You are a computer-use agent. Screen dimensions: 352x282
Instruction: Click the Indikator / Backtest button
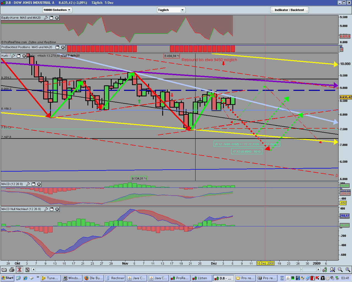pyautogui.click(x=289, y=10)
